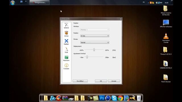Click the Ajustement Vertical slider handle
This screenshot has height=102, width=182.
point(87,57)
